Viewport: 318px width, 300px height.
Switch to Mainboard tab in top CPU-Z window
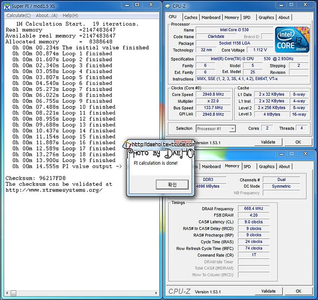[x=211, y=17]
